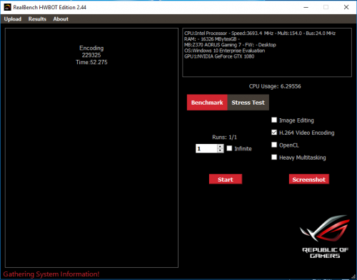The height and width of the screenshot is (280, 357).
Task: Switch to the Benchmark tab
Action: [207, 103]
